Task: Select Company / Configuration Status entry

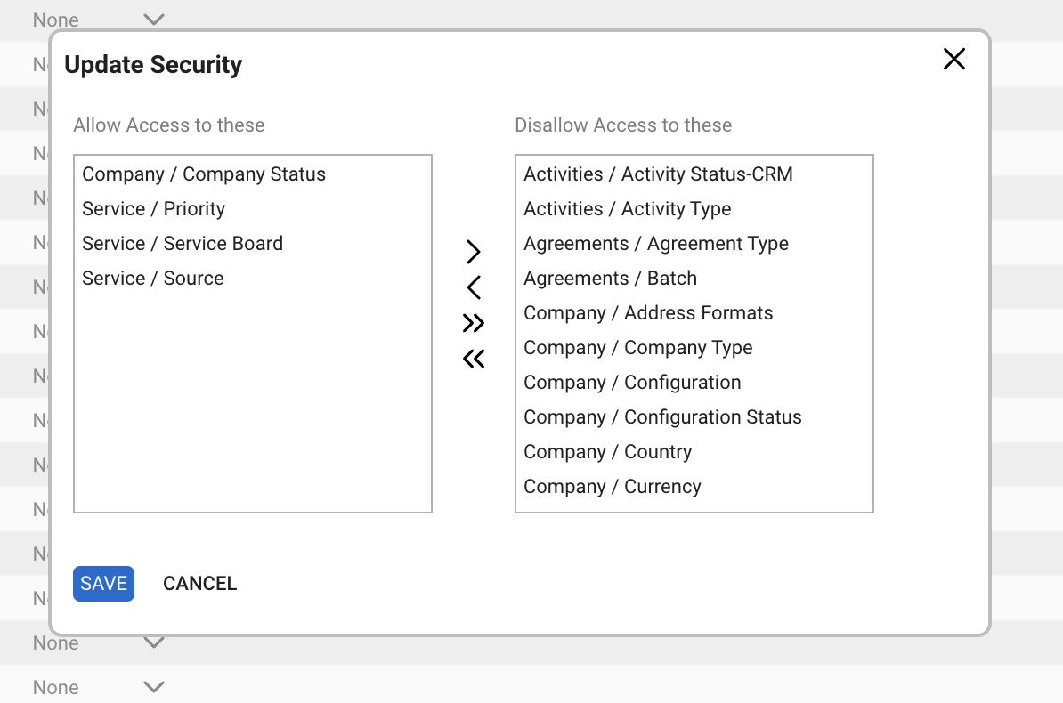Action: (662, 416)
